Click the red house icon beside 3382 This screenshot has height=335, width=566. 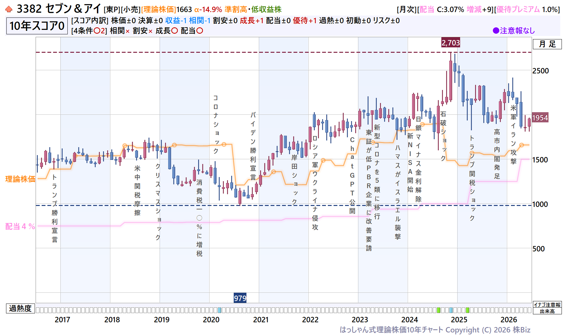[9, 9]
